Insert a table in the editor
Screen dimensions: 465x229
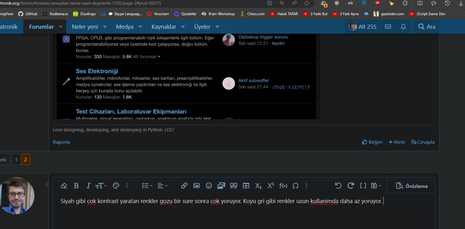tap(246, 186)
